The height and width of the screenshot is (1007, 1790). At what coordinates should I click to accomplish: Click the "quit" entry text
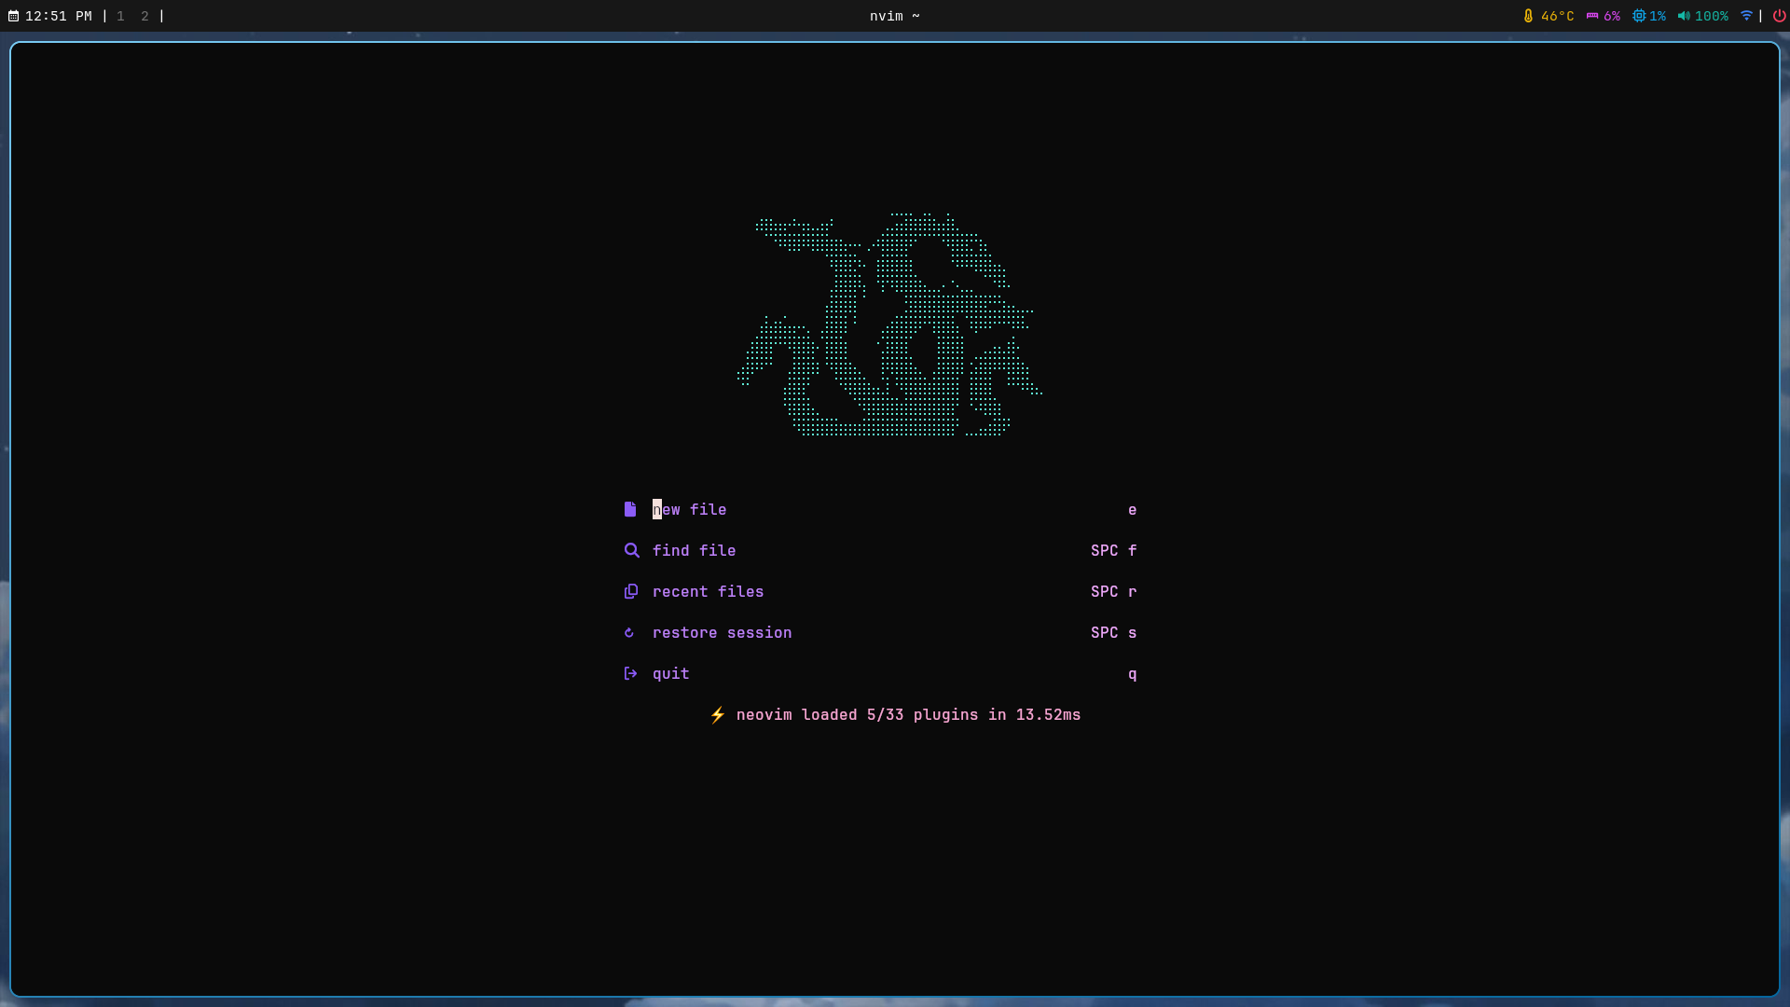(x=670, y=673)
